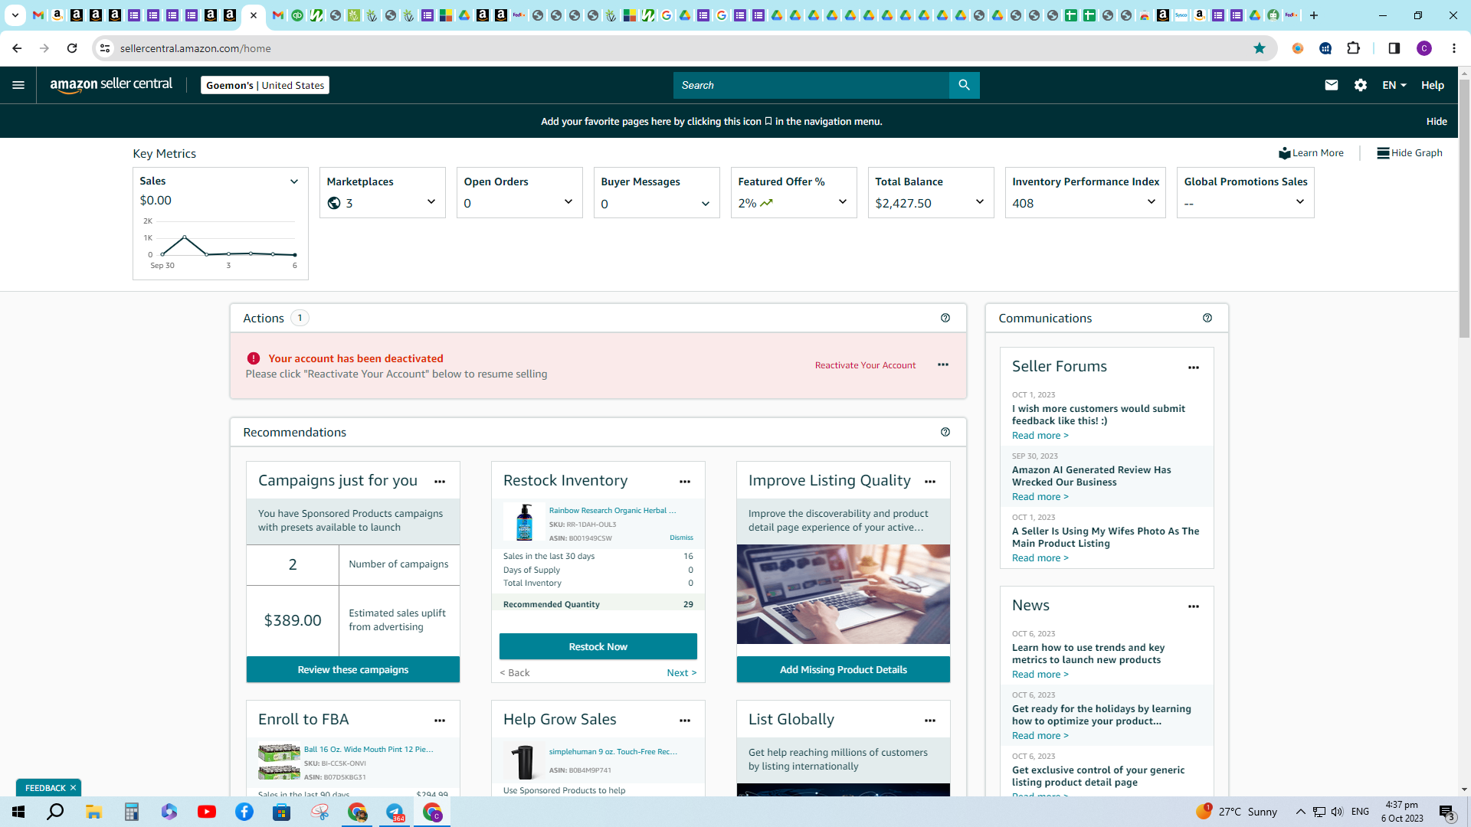Screen dimensions: 1471x827
Task: Bookmark this page with star icon
Action: coord(1260,48)
